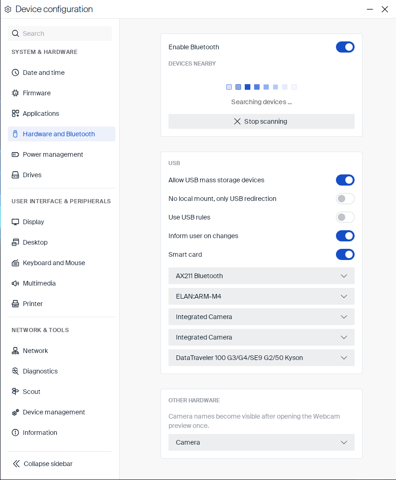Navigate to Keyboard and Mouse settings

coord(61,263)
